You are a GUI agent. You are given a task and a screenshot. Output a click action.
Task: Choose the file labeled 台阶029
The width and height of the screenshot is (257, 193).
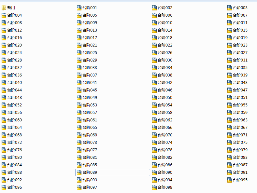[90, 60]
